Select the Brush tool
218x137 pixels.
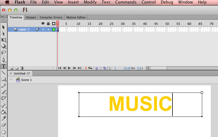(x=4, y=92)
